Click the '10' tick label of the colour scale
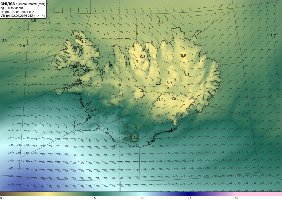The width and height of the screenshot is (282, 200). pyautogui.click(x=142, y=198)
